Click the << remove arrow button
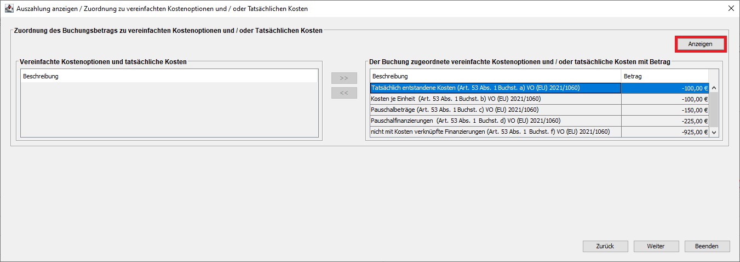The image size is (740, 262). [344, 93]
